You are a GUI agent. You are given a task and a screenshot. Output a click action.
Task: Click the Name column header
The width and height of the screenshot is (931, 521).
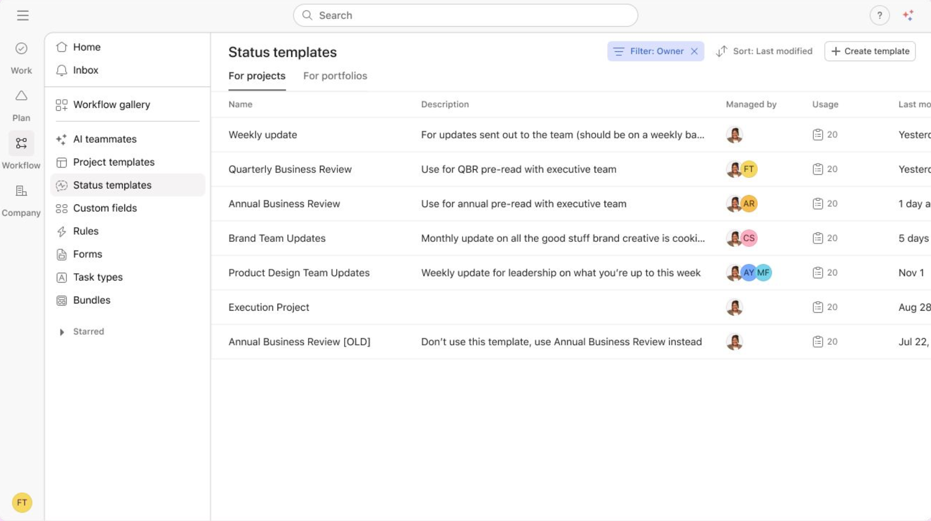pyautogui.click(x=240, y=104)
